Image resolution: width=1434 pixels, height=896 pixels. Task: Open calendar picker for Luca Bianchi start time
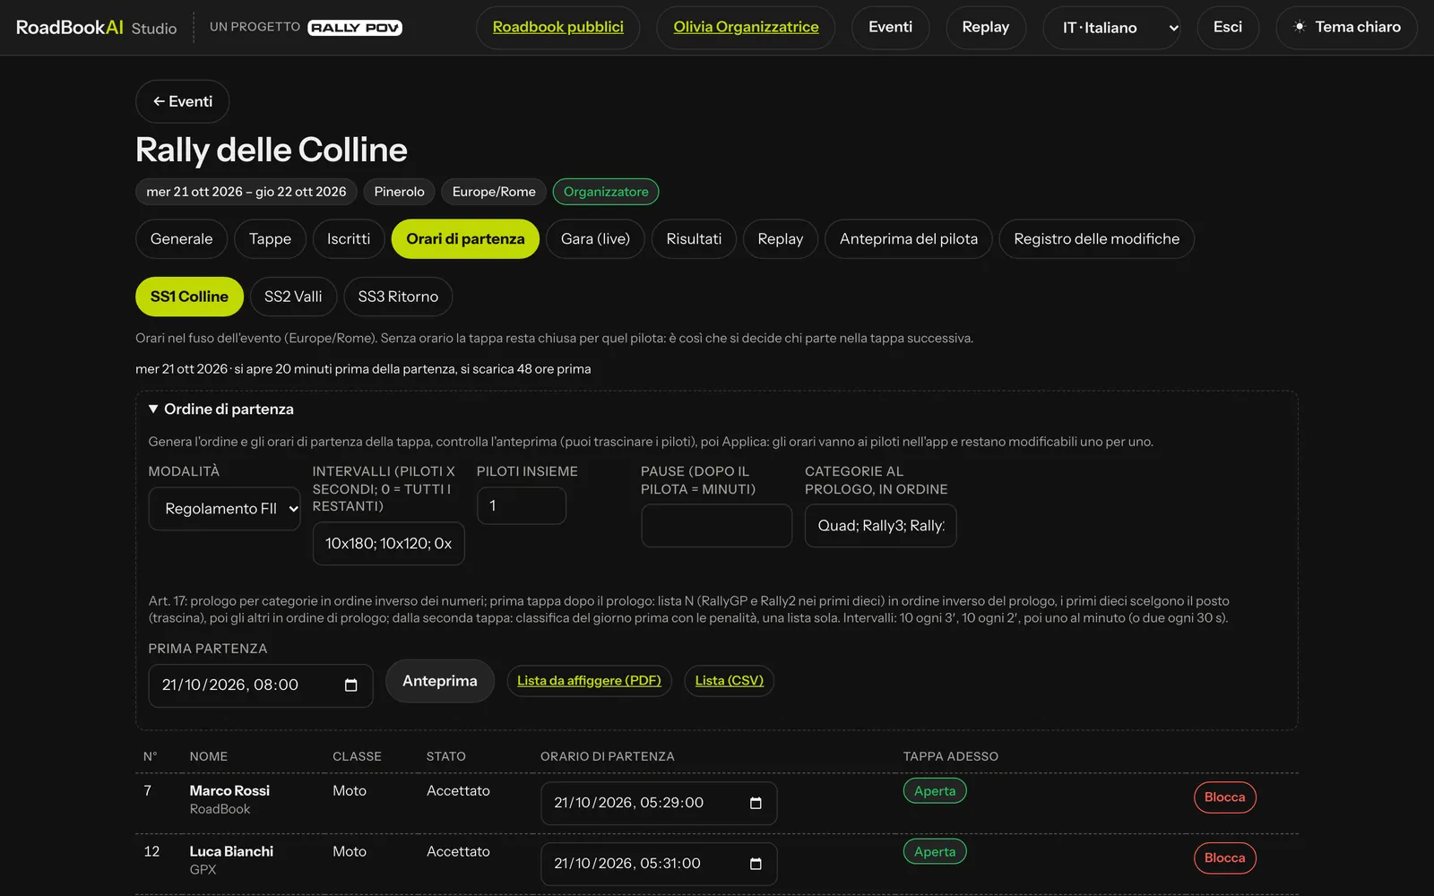tap(756, 865)
